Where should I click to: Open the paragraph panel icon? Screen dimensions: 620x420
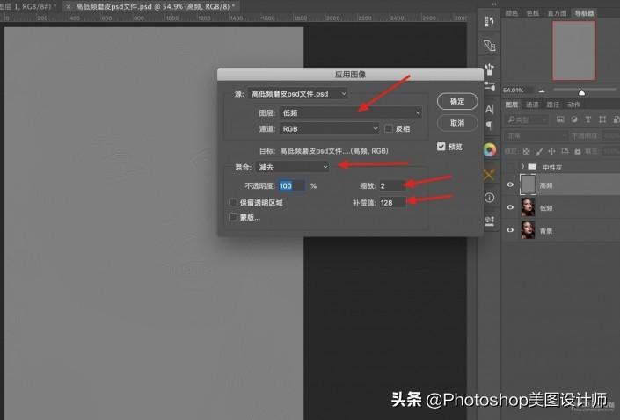tap(490, 126)
